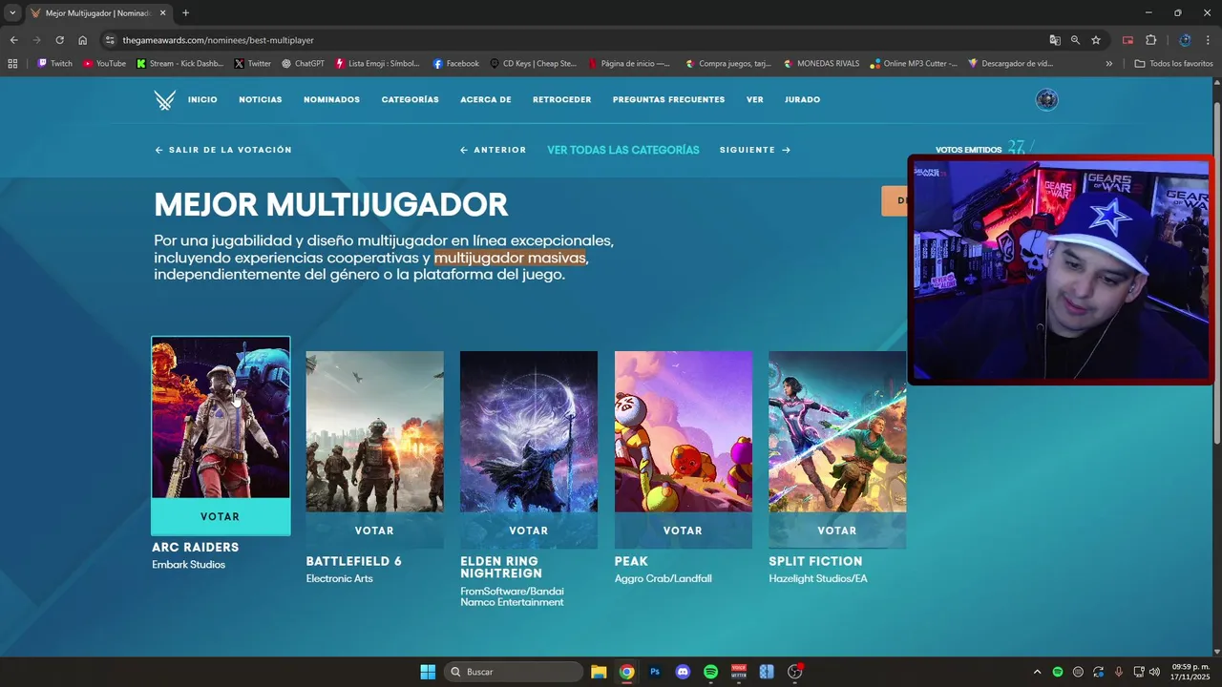The height and width of the screenshot is (687, 1222).
Task: Open the YouTube bookmark
Action: click(104, 64)
